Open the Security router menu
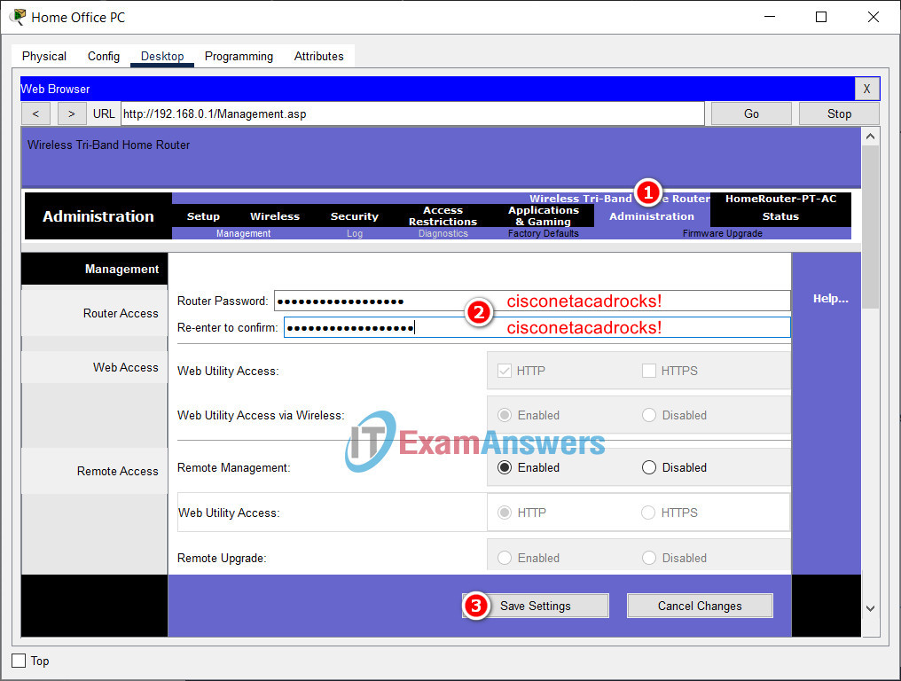This screenshot has height=681, width=901. click(x=355, y=216)
